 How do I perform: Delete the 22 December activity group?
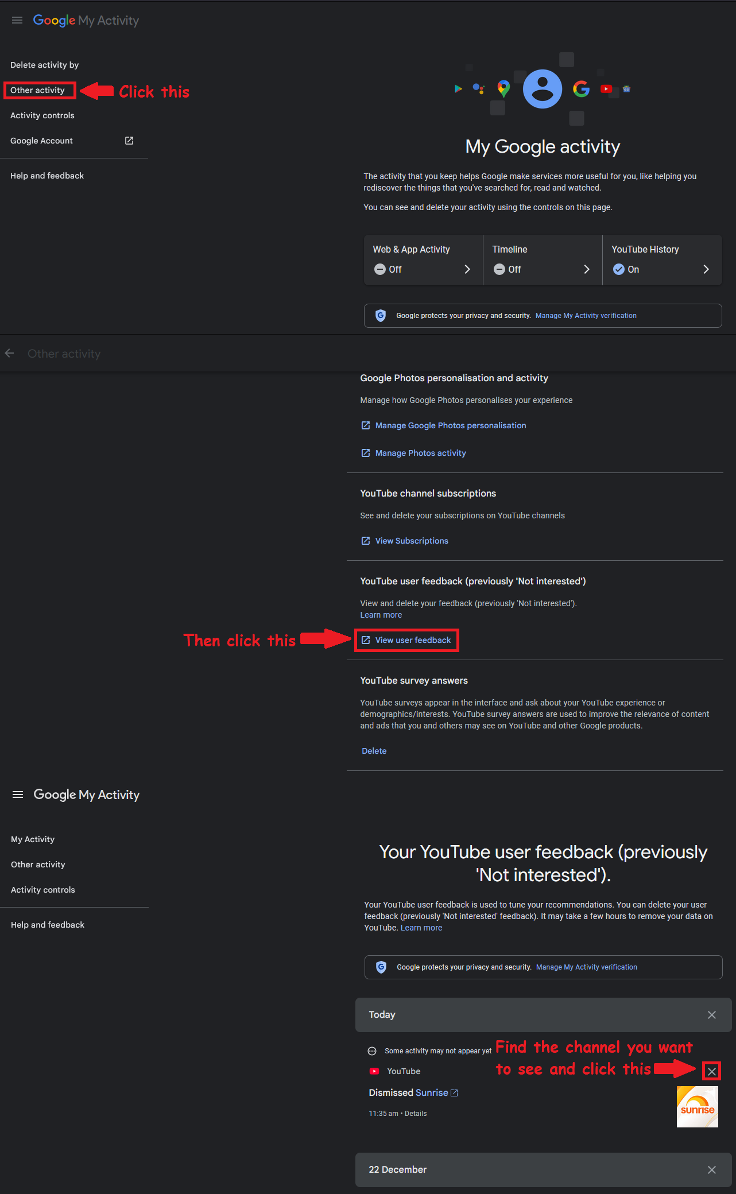click(x=712, y=1170)
